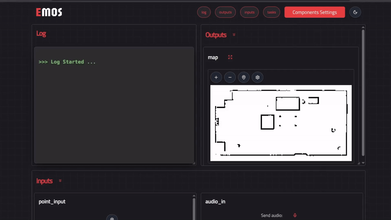This screenshot has height=220, width=391.
Task: Open Components Settings
Action: pos(314,12)
